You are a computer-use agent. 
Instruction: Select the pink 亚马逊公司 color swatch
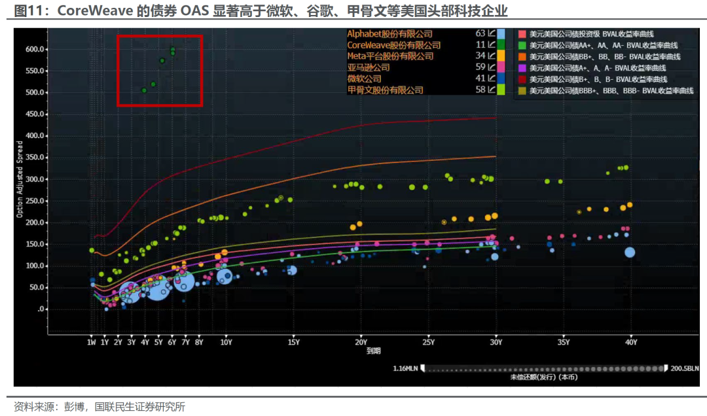501,67
